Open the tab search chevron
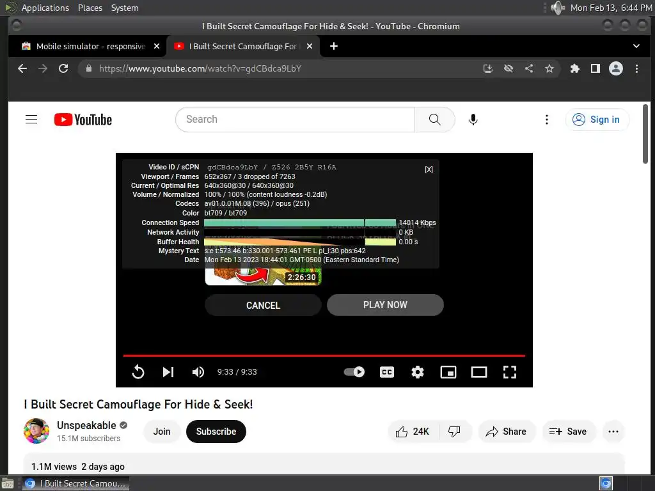 (636, 46)
